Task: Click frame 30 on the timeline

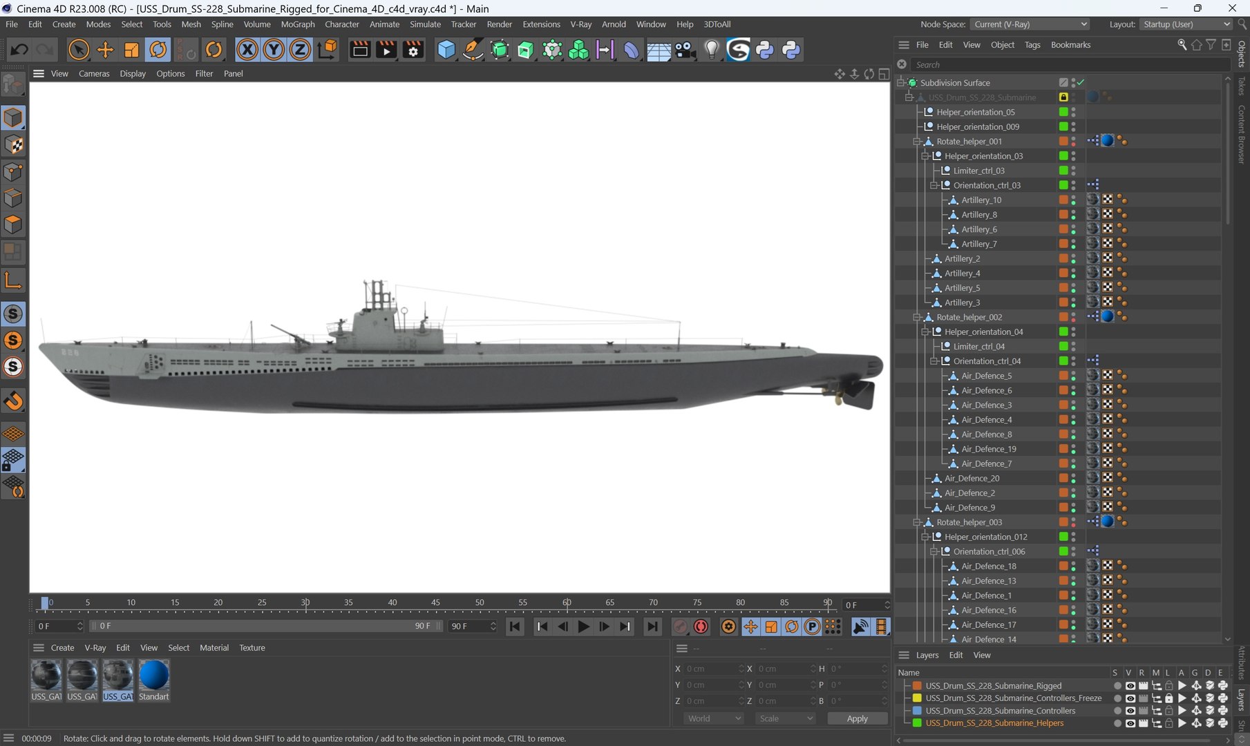Action: coord(305,603)
